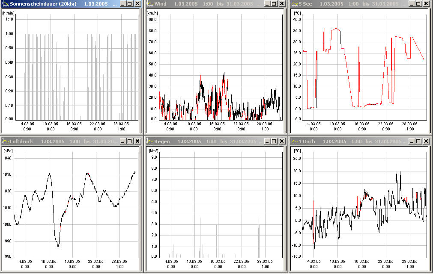The height and width of the screenshot is (274, 433).
Task: Click the [l/m²] unit label
Action: pos(153,151)
